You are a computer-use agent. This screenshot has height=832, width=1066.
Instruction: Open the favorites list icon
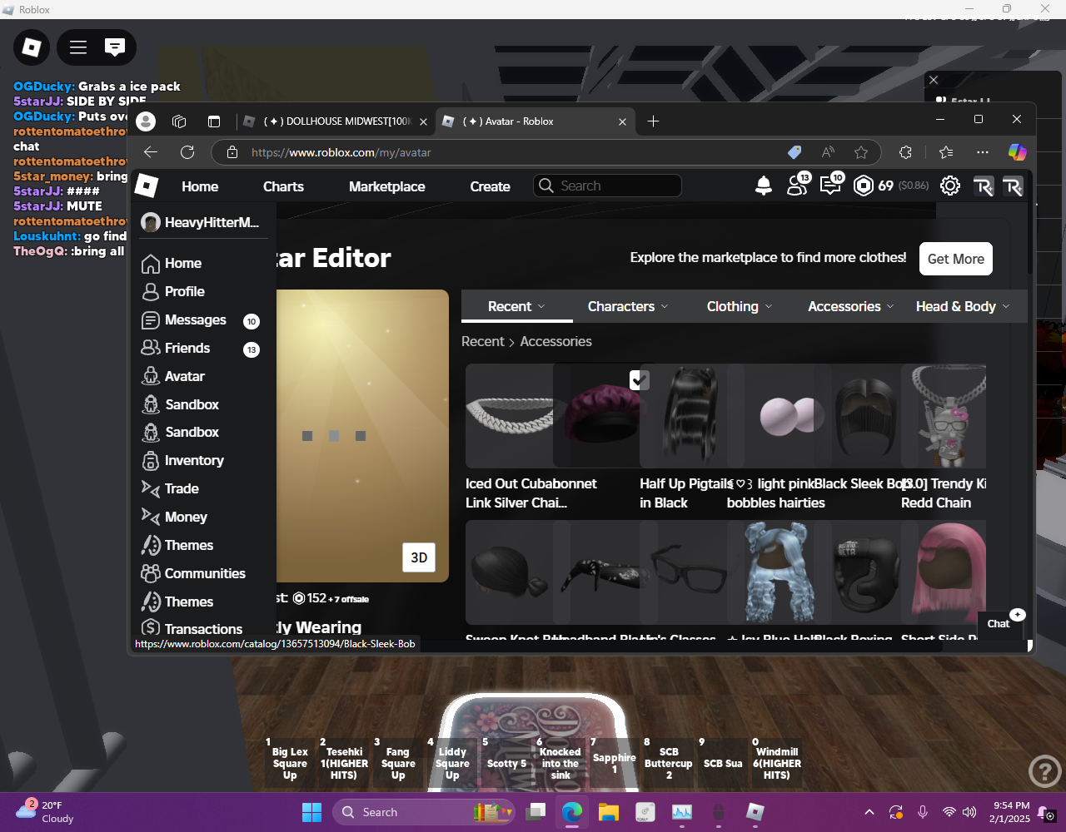point(946,152)
